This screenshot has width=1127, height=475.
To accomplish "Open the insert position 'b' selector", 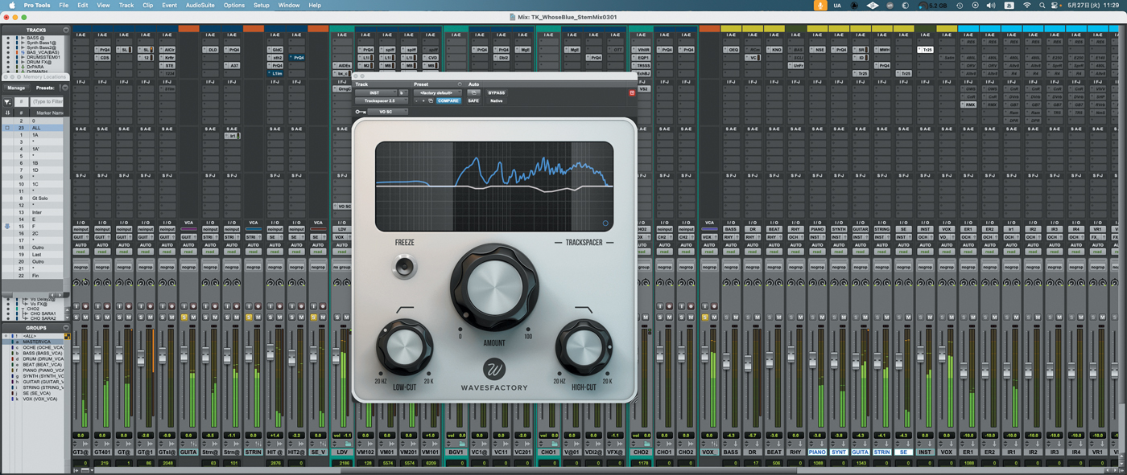I will pos(402,93).
